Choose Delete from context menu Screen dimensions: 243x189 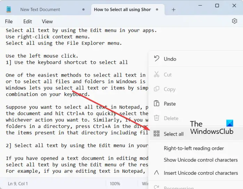click(196, 118)
